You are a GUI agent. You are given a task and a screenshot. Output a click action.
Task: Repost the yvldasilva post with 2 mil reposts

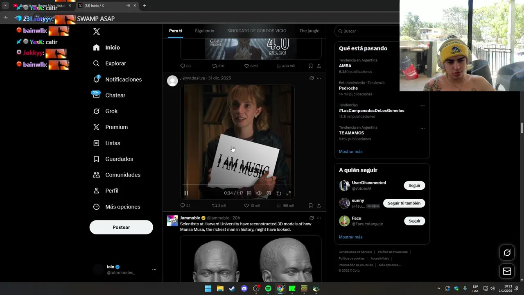point(219,205)
